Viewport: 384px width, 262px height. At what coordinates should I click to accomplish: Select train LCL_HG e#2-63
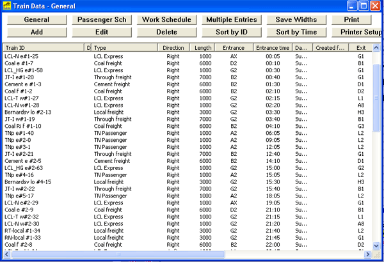[24, 168]
